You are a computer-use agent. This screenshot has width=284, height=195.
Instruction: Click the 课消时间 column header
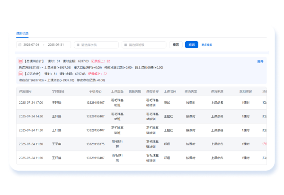(x=25, y=91)
